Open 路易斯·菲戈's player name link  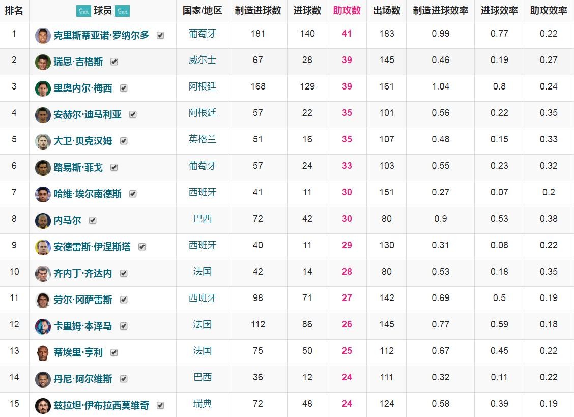click(x=78, y=168)
